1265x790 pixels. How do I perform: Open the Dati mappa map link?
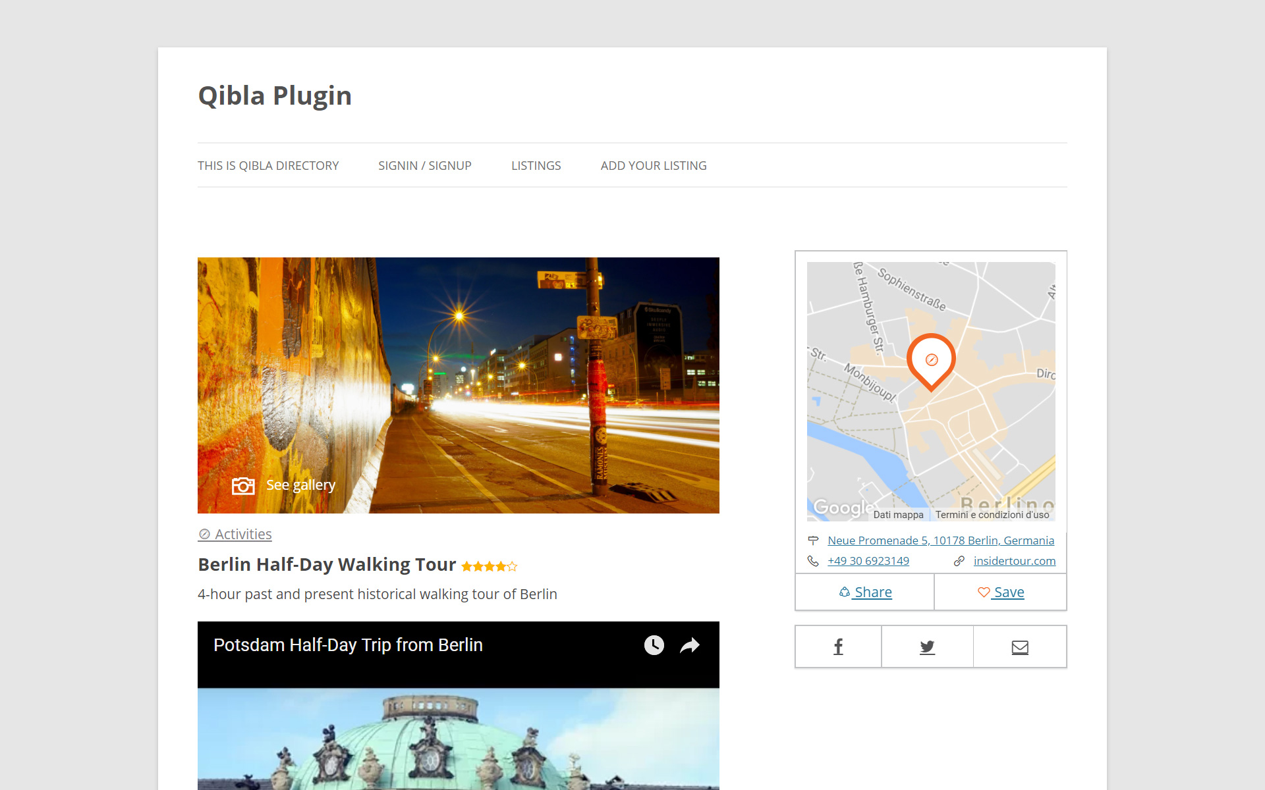coord(898,515)
